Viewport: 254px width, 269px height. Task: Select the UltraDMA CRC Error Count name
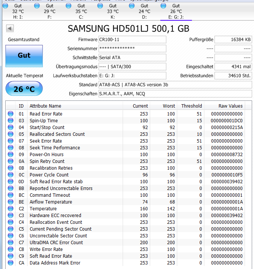(x=56, y=242)
